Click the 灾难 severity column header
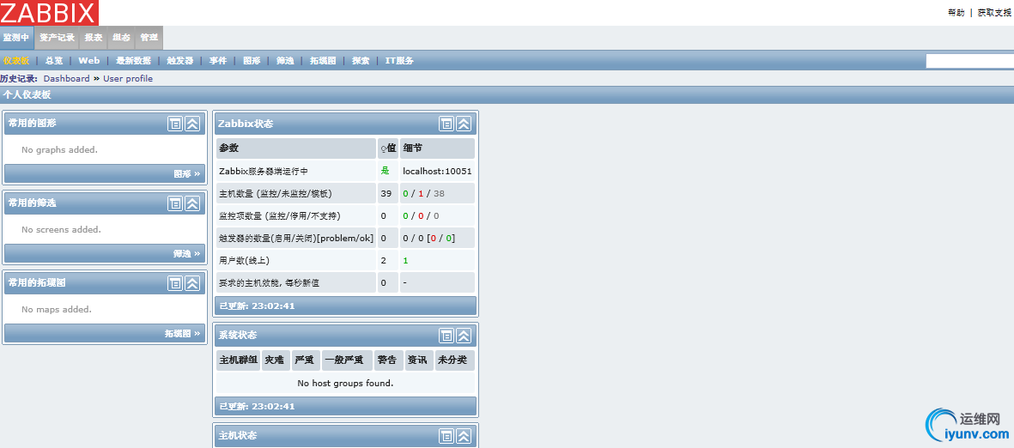The width and height of the screenshot is (1014, 448). (x=275, y=360)
